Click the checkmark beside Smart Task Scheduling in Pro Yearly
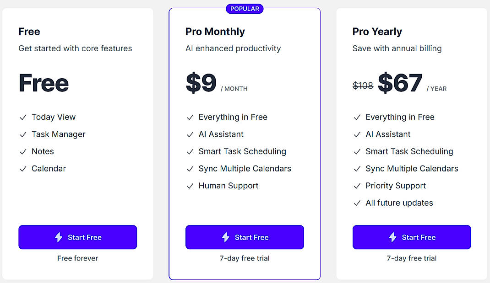 click(357, 151)
